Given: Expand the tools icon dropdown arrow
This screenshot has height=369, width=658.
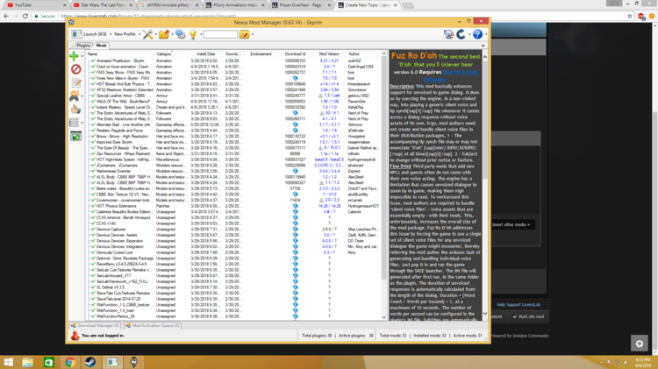Looking at the screenshot, I should (155, 34).
